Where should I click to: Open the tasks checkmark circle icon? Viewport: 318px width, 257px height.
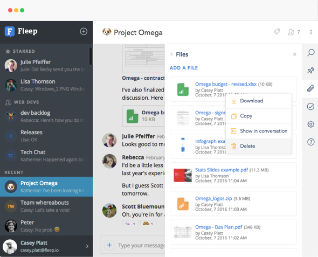pos(310,106)
